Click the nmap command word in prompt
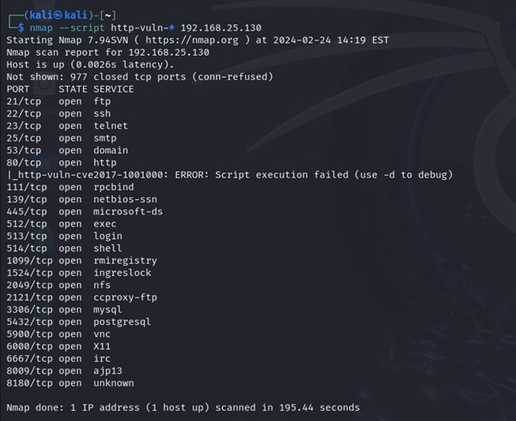 [41, 27]
